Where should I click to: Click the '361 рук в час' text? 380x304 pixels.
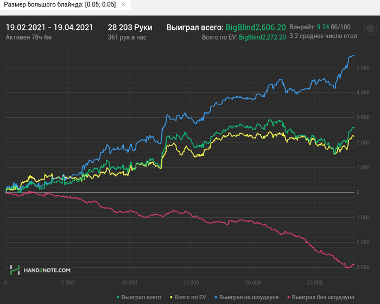(x=127, y=37)
